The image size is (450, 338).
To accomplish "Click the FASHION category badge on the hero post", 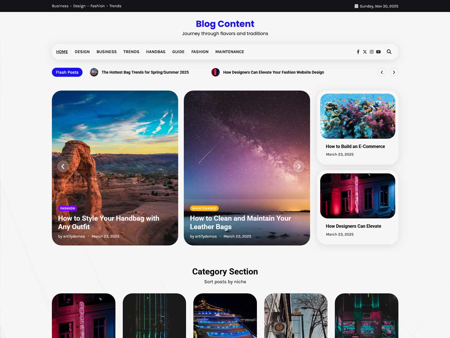I will [x=67, y=208].
